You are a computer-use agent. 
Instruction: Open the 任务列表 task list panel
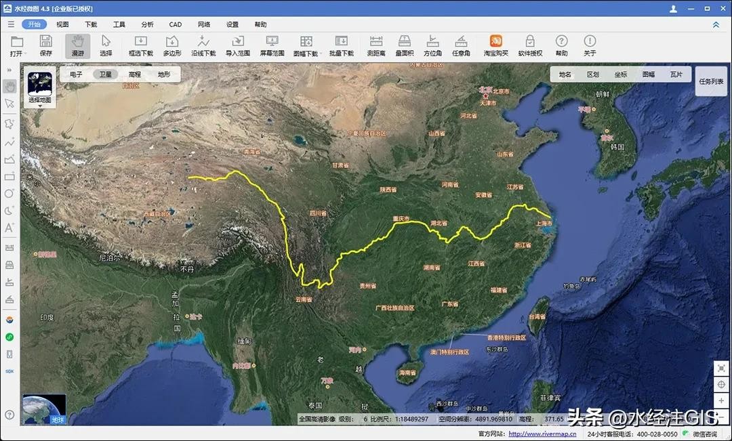(x=711, y=81)
